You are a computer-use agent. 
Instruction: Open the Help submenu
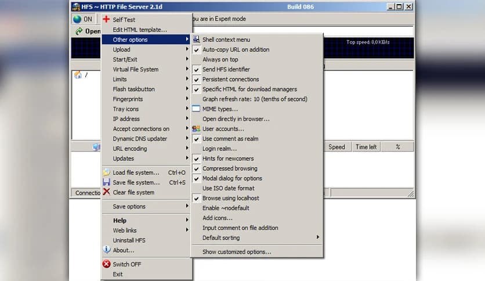pyautogui.click(x=146, y=221)
